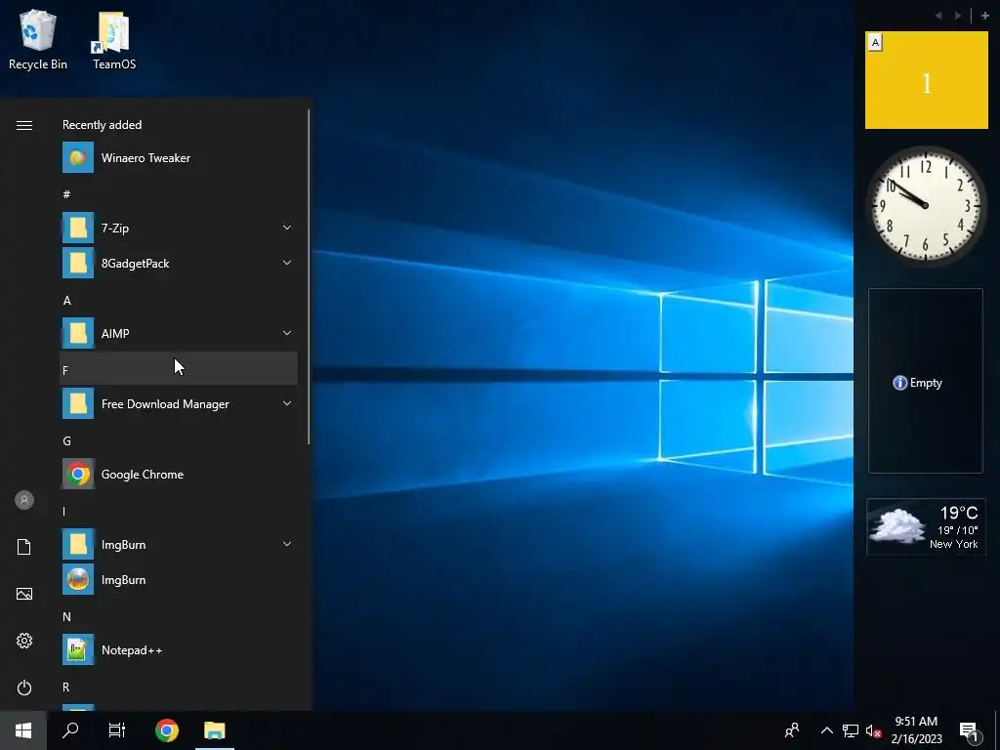Select the 'F' letter group header
The width and height of the screenshot is (1000, 750).
179,369
